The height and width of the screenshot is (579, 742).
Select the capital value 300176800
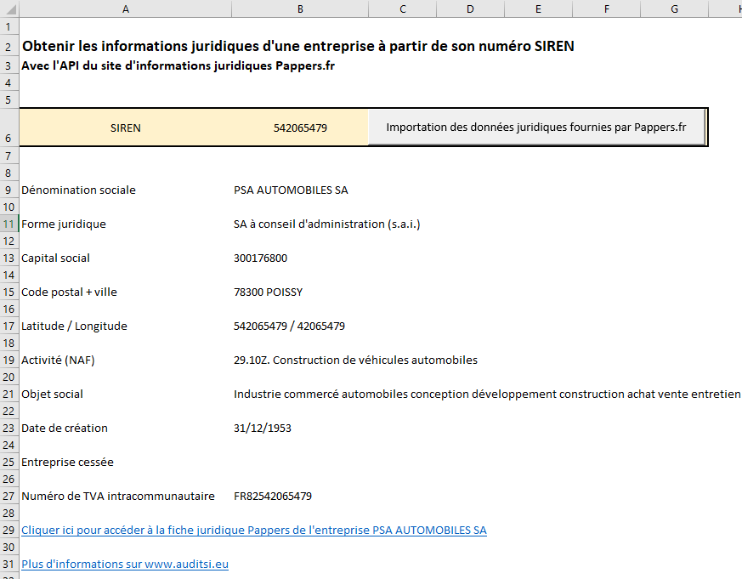(260, 258)
